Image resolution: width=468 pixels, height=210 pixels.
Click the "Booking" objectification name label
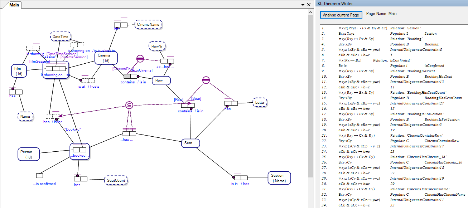point(72,129)
